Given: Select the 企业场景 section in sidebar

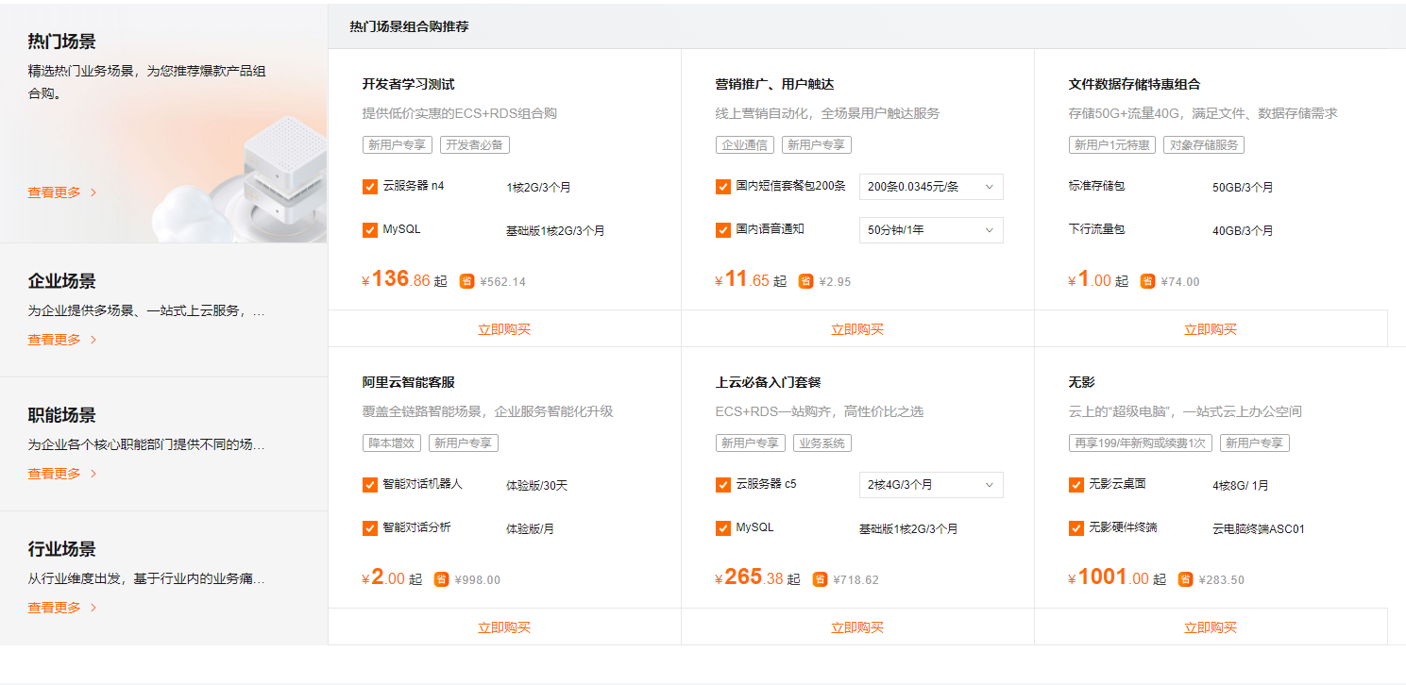Looking at the screenshot, I should (62, 281).
